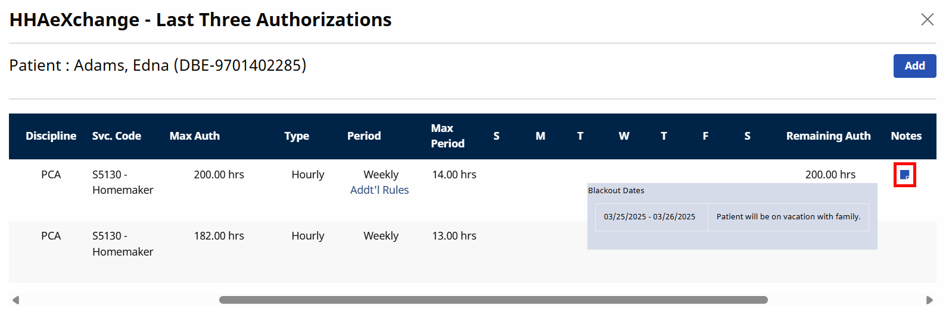Select the 182.00 hrs Max Auth cell

pyautogui.click(x=219, y=236)
